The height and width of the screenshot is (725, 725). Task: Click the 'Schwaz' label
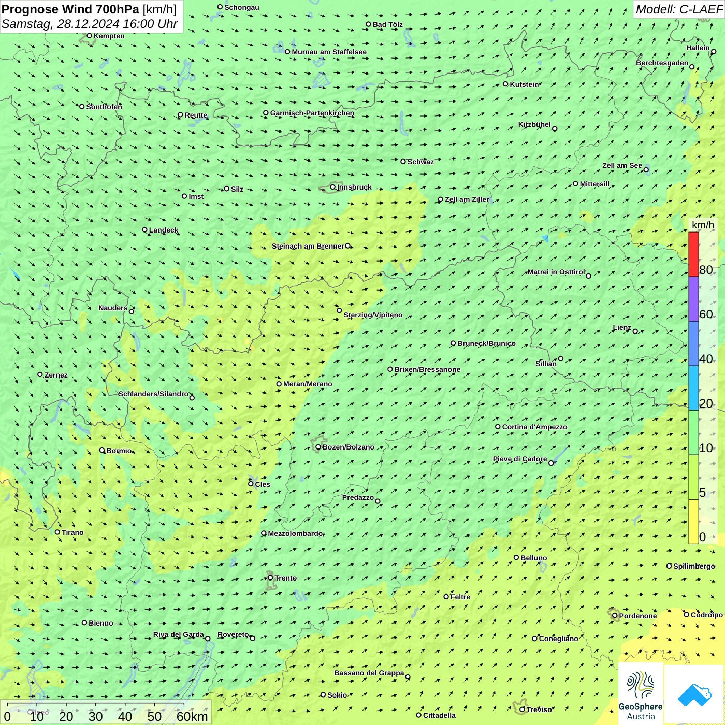pyautogui.click(x=421, y=162)
